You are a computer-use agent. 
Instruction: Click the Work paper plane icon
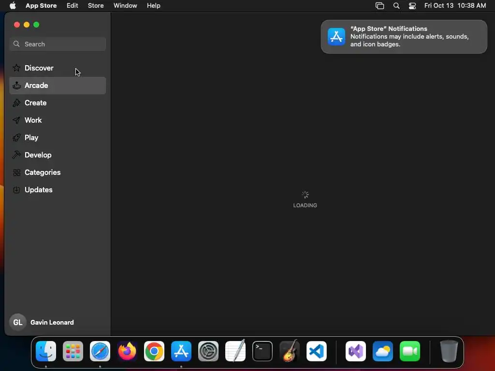16,120
